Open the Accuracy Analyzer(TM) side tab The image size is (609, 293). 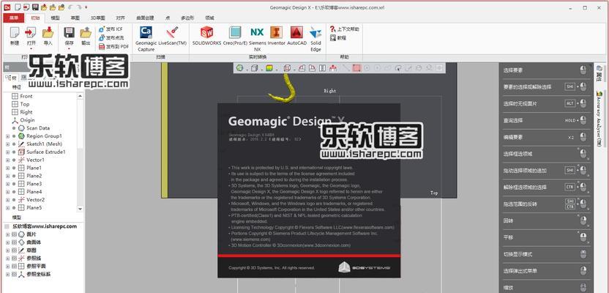[x=599, y=119]
